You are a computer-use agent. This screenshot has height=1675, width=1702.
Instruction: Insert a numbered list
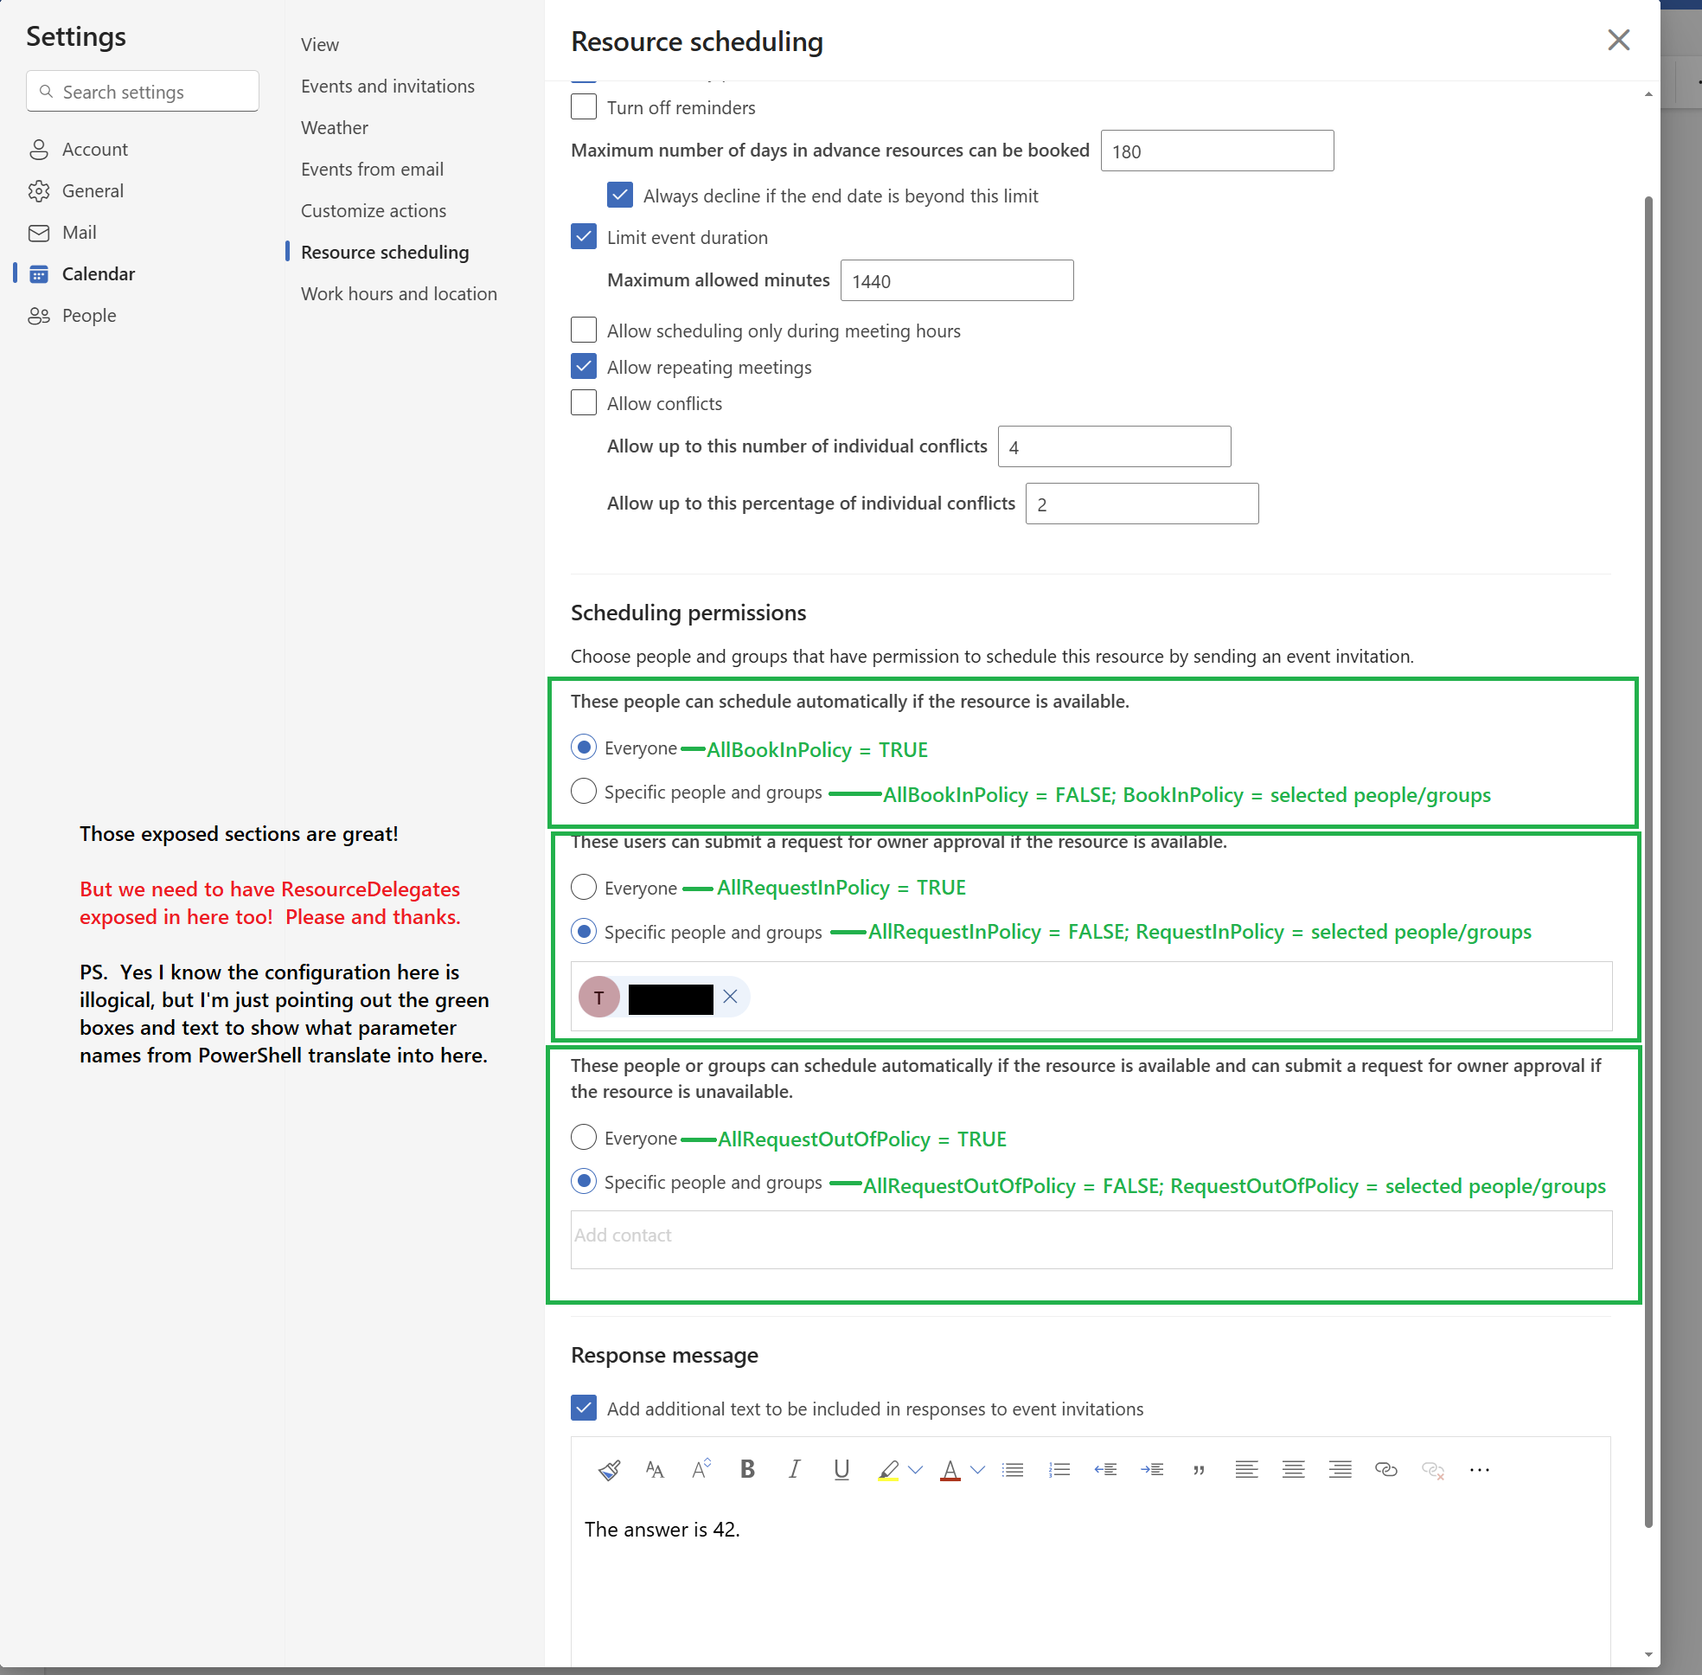(x=1060, y=1469)
